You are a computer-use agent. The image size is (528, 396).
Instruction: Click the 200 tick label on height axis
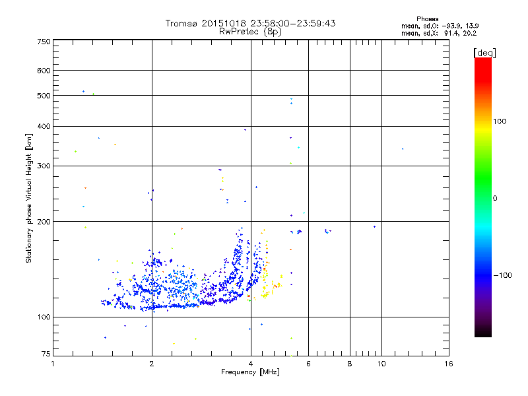(x=44, y=222)
